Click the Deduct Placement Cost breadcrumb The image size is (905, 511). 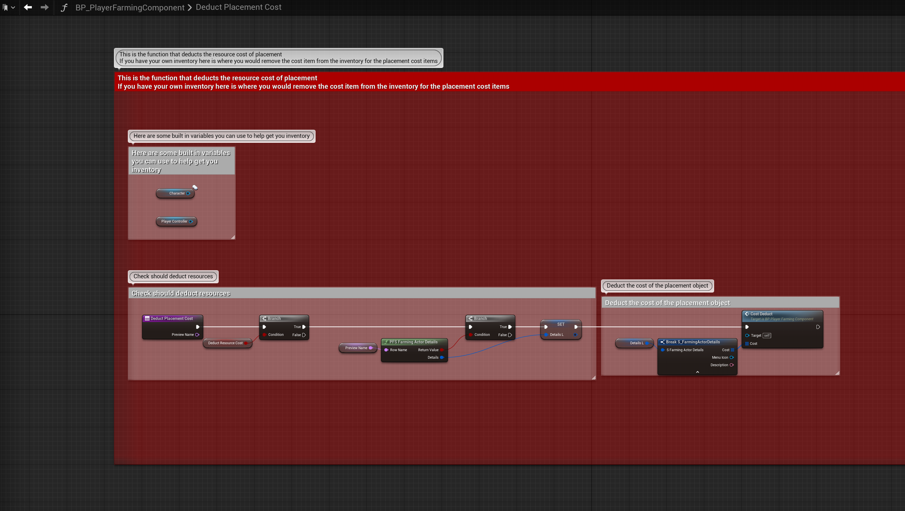(238, 8)
